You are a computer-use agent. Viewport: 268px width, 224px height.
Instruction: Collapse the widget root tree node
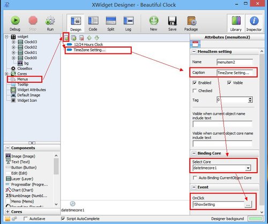point(6,37)
